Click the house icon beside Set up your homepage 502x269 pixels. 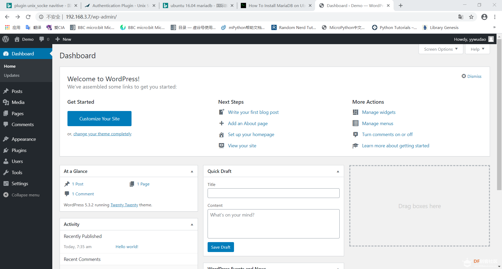(x=221, y=134)
